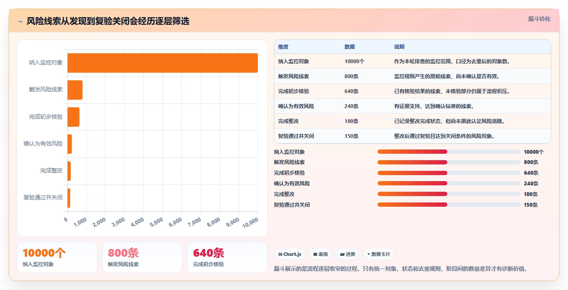Click the description starting 监控规则产生的原始线索

pos(447,76)
